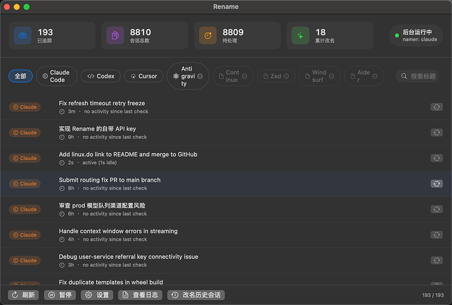452x305 pixels.
Task: Open 查看日志 view logs button
Action: tap(140, 295)
